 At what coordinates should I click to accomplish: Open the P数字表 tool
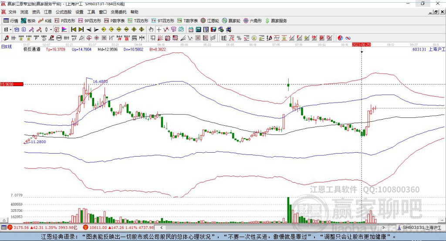coord(115,21)
